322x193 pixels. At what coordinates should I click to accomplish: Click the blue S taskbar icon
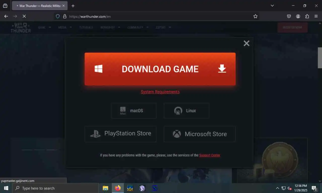tap(154, 188)
